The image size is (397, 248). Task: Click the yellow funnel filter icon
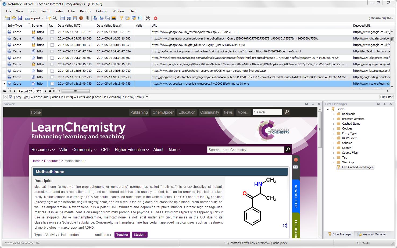pos(121,18)
